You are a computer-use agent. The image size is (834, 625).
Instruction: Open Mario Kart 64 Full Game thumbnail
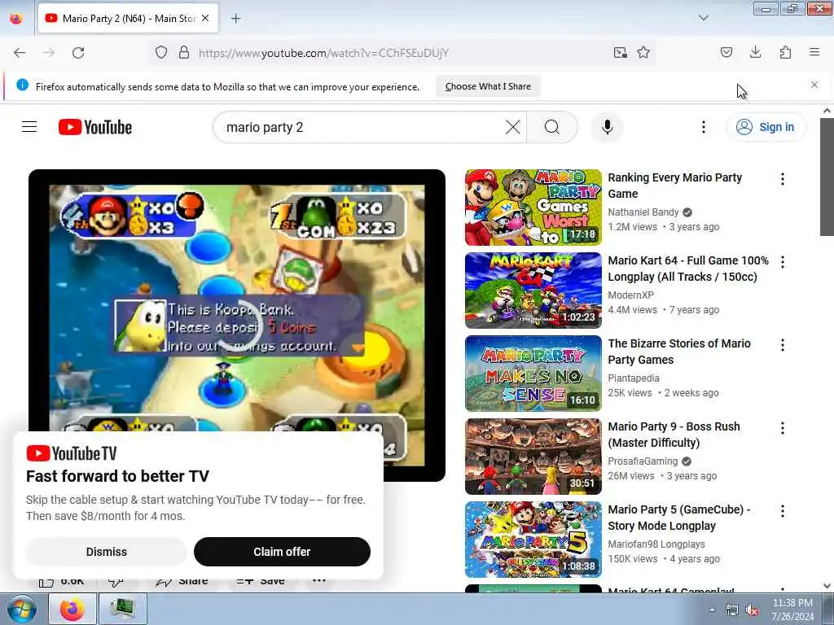pos(533,291)
